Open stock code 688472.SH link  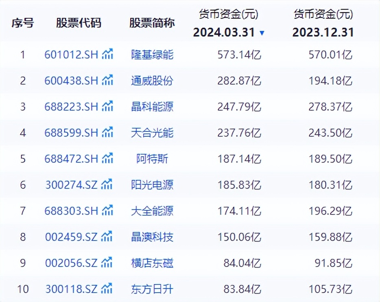[x=71, y=159]
